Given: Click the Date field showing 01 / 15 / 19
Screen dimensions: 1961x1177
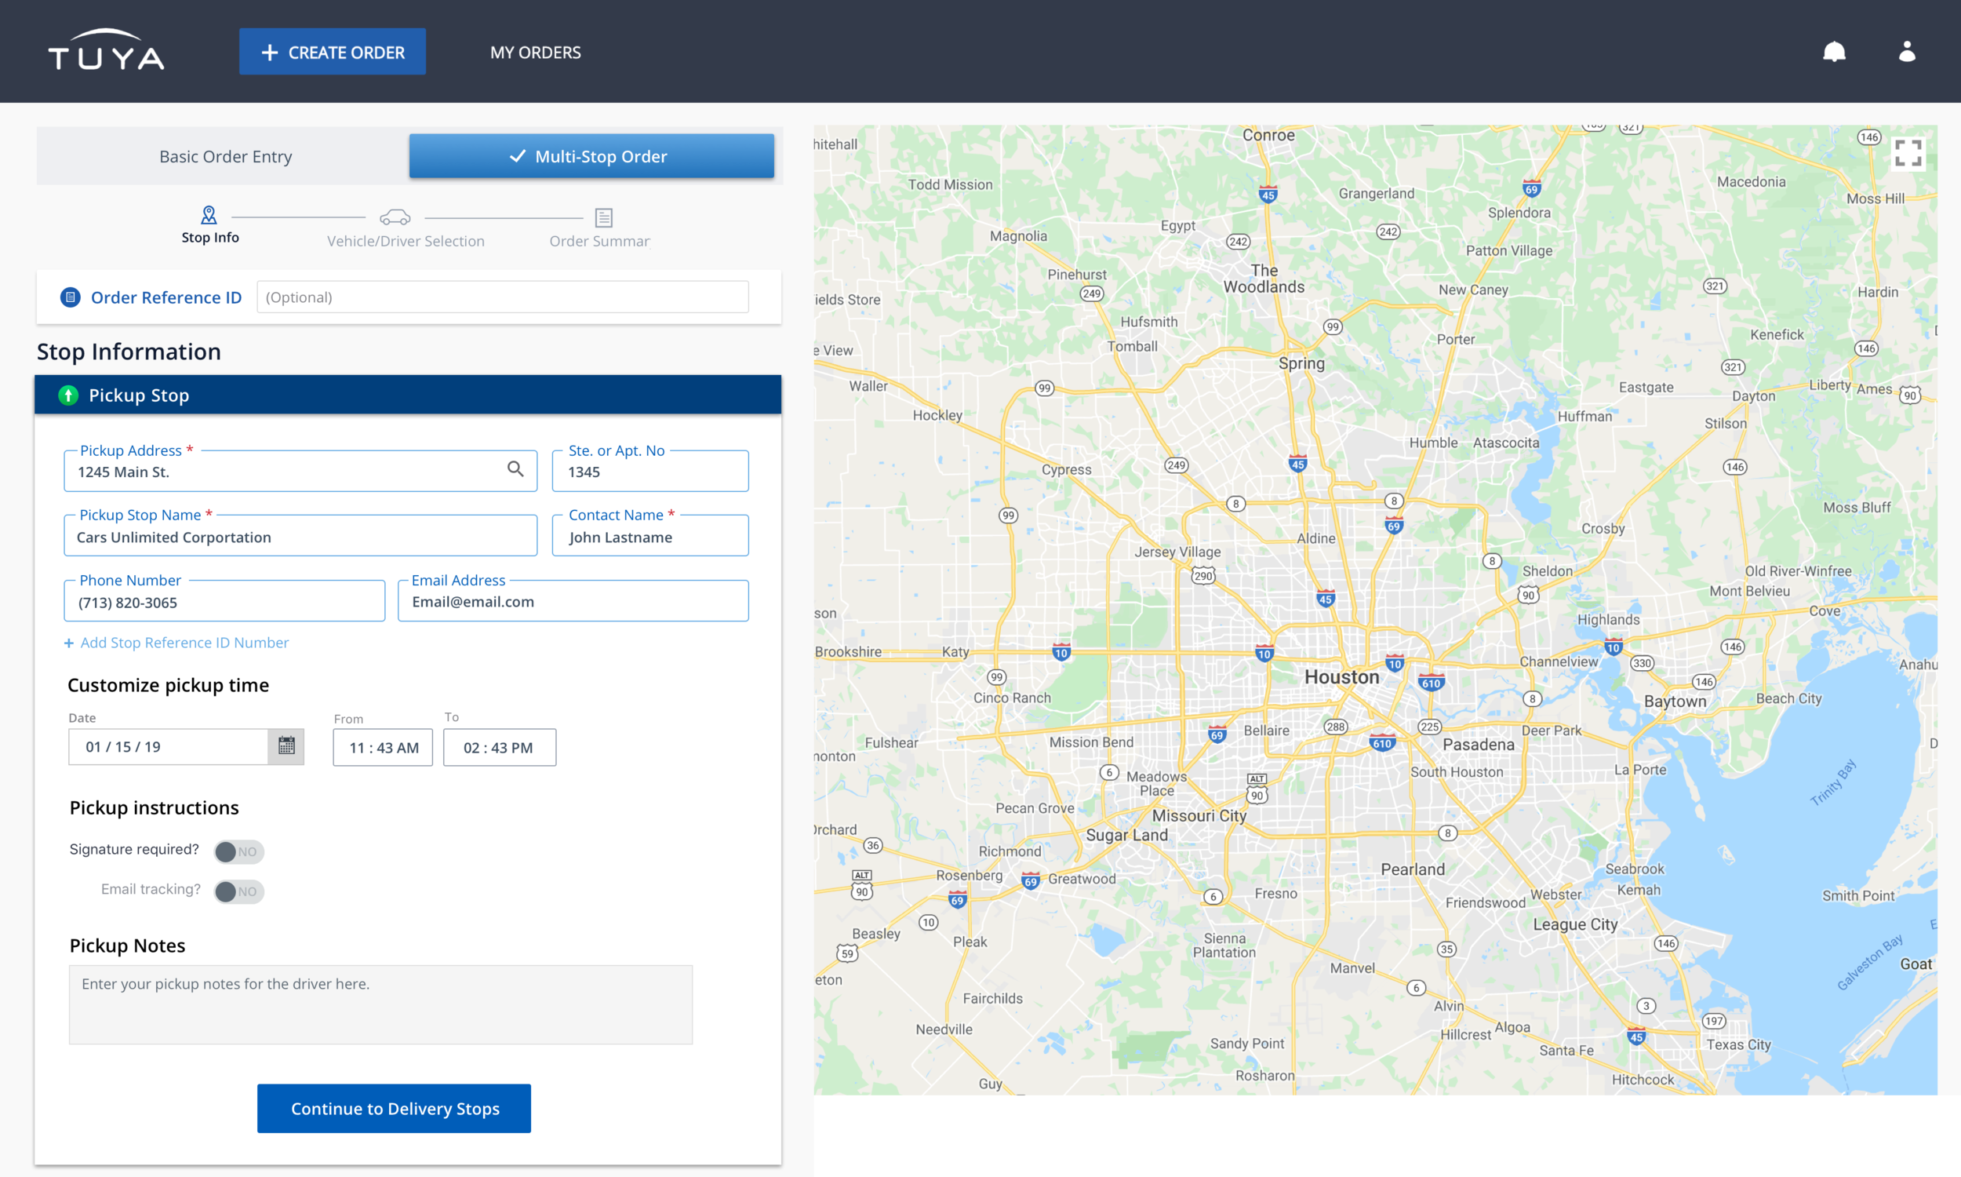Looking at the screenshot, I should [169, 746].
